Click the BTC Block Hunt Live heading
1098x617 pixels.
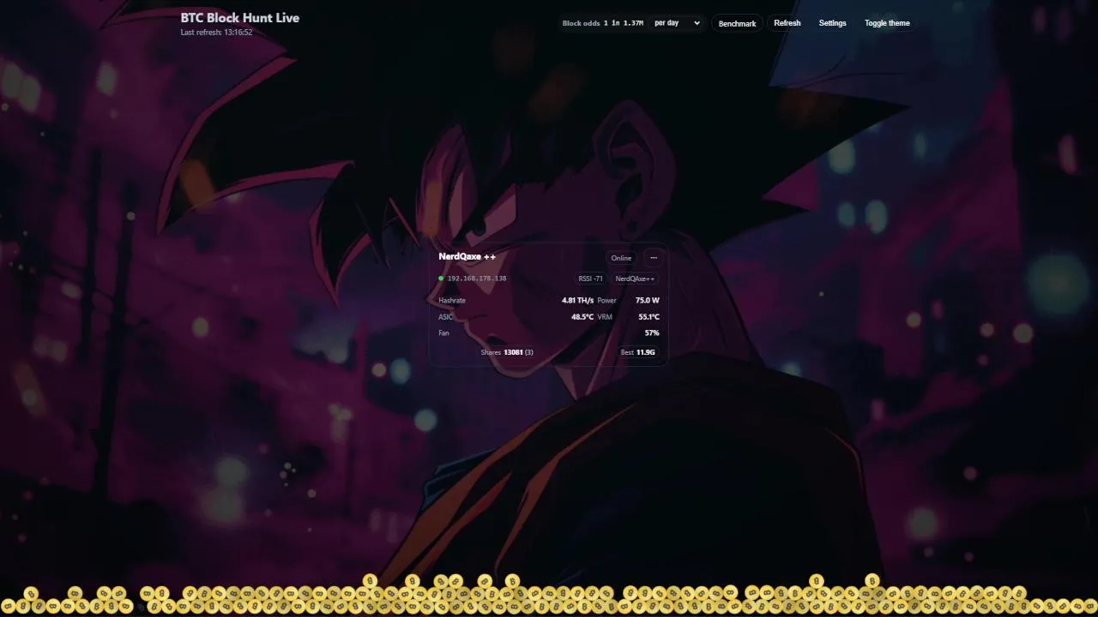240,17
